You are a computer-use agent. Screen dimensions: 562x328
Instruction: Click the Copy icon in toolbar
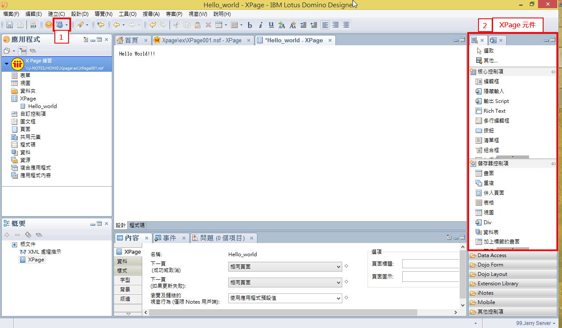[186, 25]
